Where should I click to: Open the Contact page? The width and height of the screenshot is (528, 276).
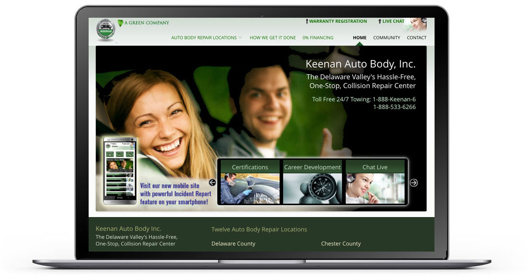point(416,38)
